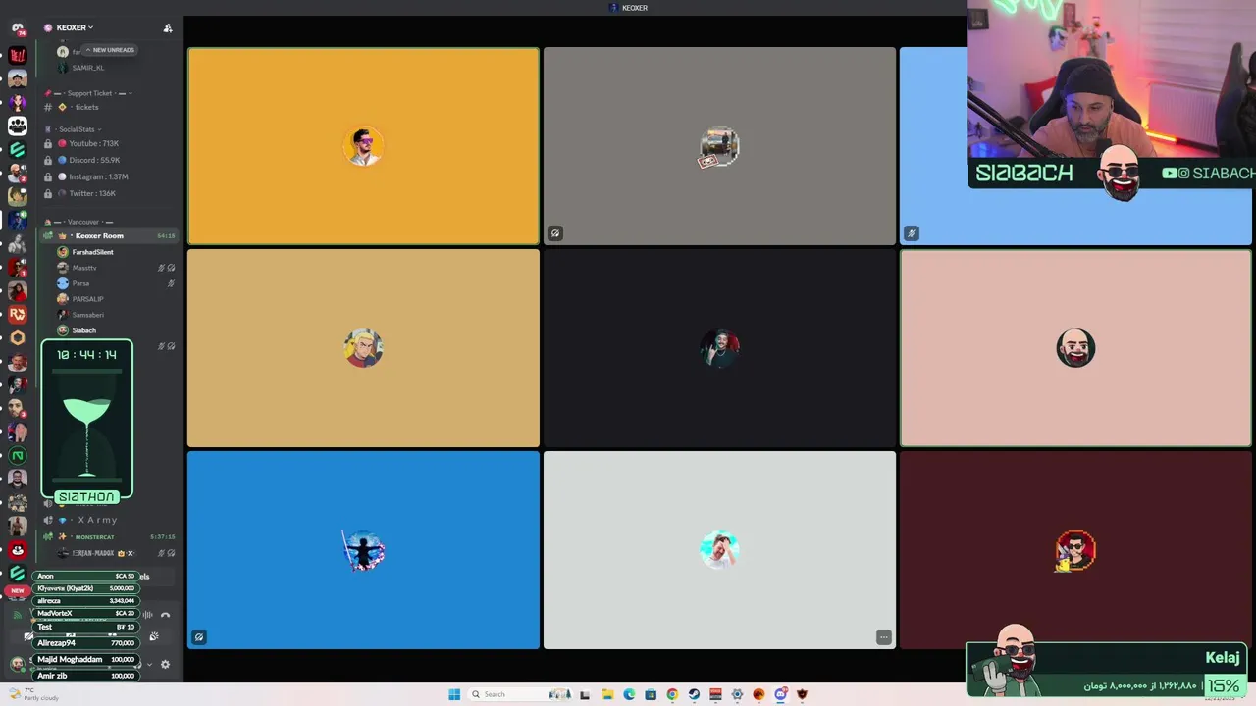1256x706 pixels.
Task: Jump to messages via NEW UNREADS pill
Action: (109, 50)
